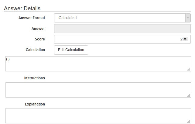The width and height of the screenshot is (195, 124).
Task: Click the Explanation label text
Action: point(35,104)
